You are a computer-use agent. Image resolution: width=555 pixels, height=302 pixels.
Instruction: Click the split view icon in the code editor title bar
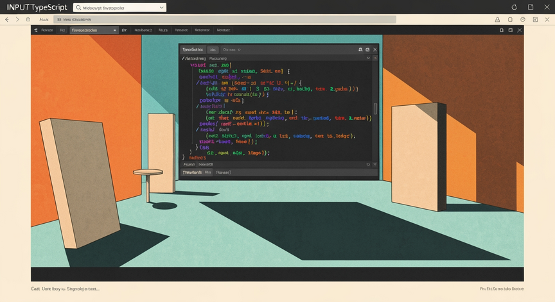pyautogui.click(x=367, y=50)
